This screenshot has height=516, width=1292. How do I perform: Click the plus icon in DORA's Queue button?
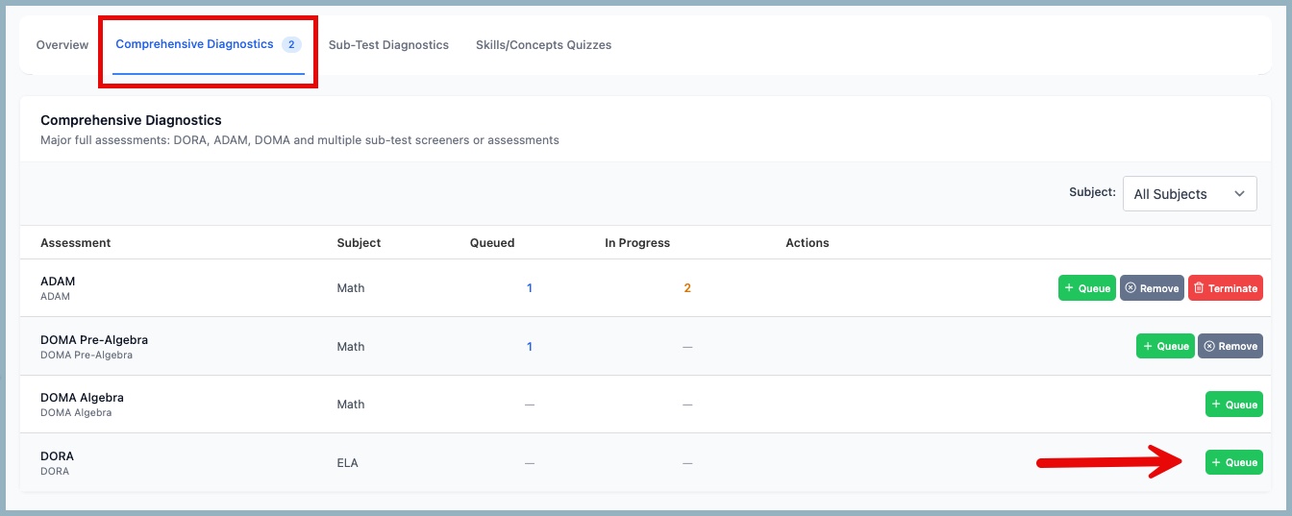[1216, 462]
